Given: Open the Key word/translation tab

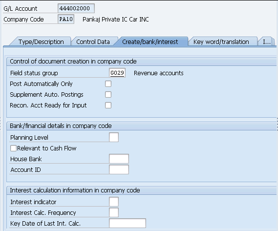Looking at the screenshot, I should tap(221, 42).
